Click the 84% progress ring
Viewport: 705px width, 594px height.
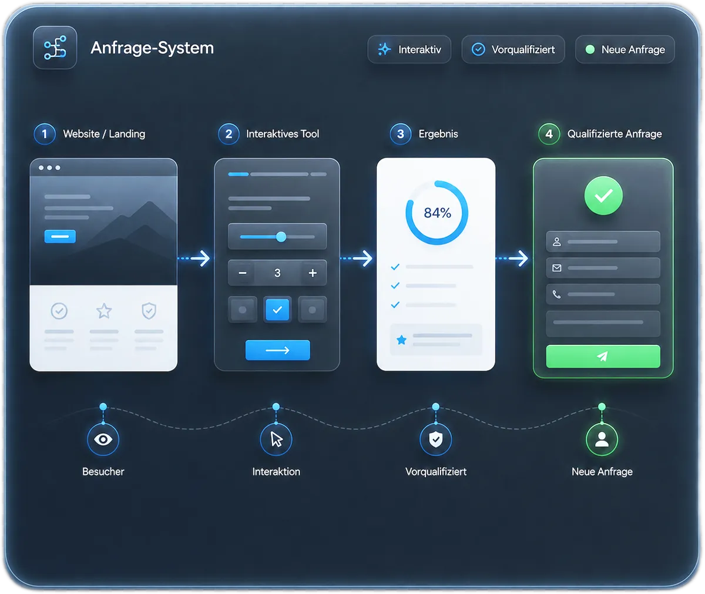[437, 213]
